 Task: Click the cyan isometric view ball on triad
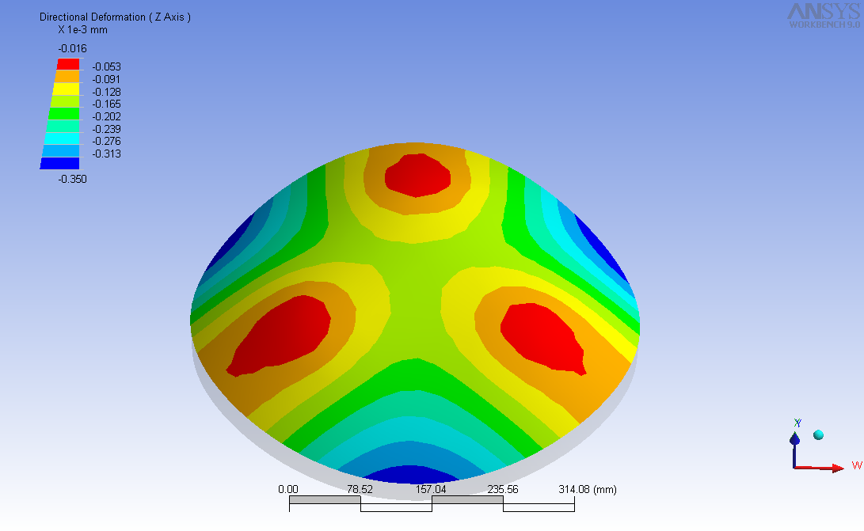click(818, 435)
